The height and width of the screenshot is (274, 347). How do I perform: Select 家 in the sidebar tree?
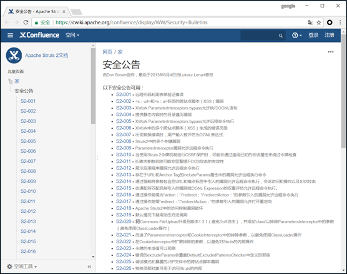[17, 81]
